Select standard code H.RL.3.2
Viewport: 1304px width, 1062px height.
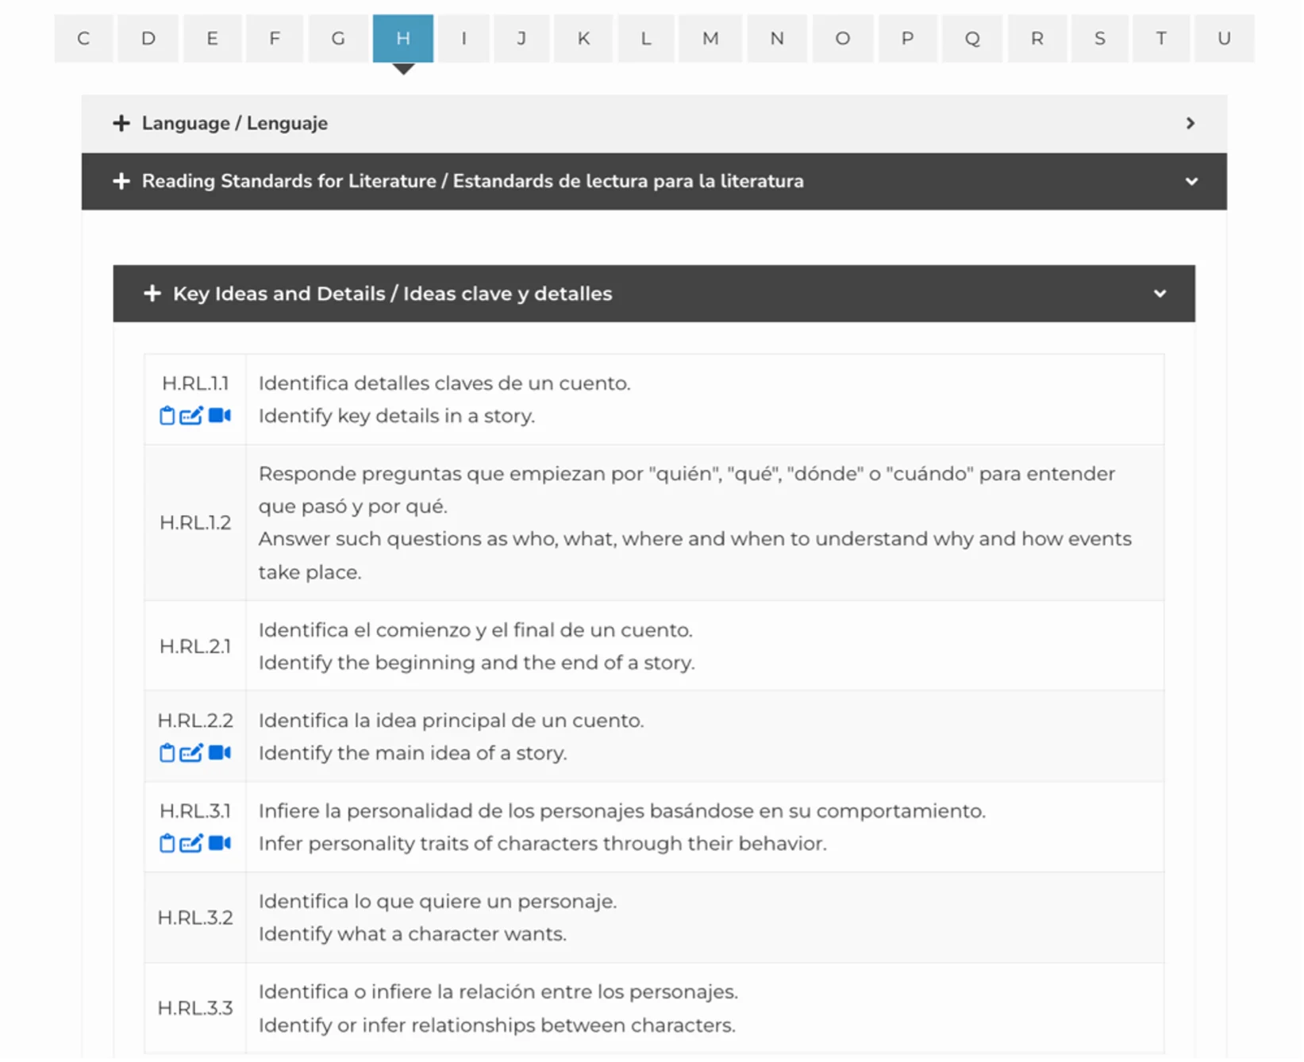click(x=195, y=918)
